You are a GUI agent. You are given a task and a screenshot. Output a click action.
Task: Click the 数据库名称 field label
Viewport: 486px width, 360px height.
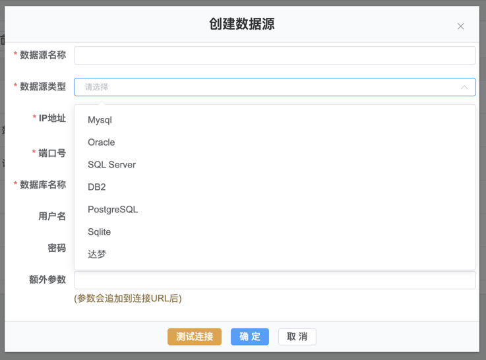point(43,185)
